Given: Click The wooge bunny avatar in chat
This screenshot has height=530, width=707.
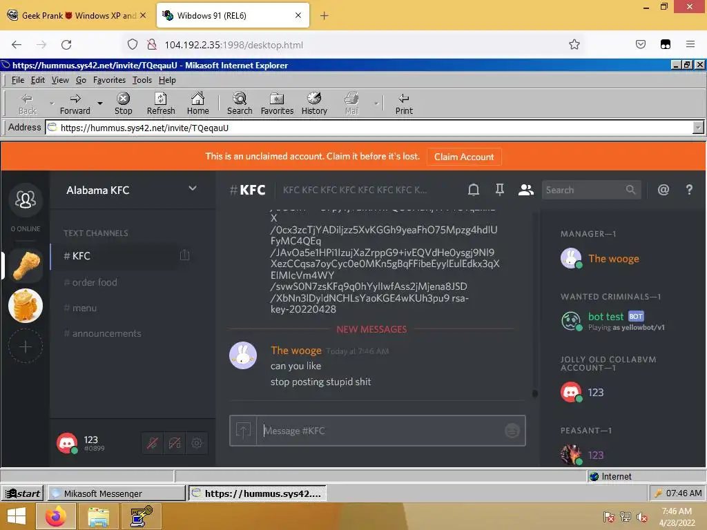Looking at the screenshot, I should coord(243,355).
